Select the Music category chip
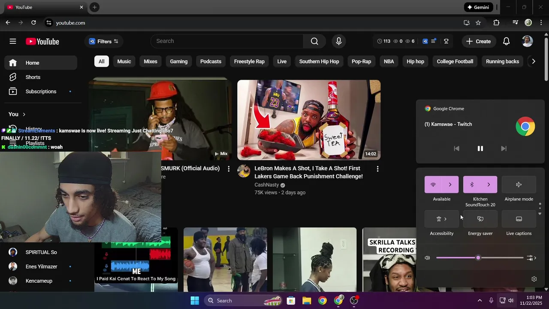549x309 pixels. coord(124,61)
